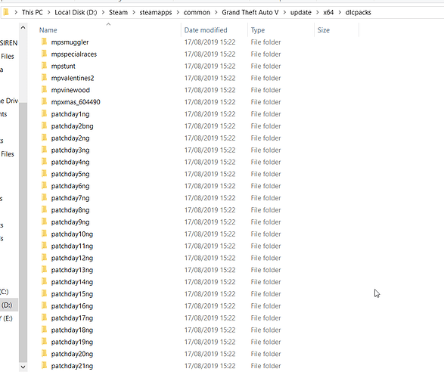
Task: Click the mpxmas_604490 folder icon
Action: (44, 102)
